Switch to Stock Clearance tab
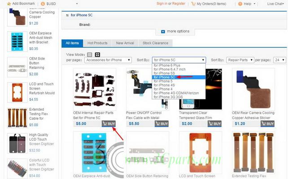This screenshot has width=288, height=179. pos(155,43)
